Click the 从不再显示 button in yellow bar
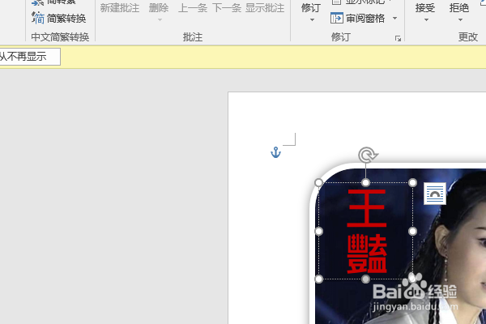 (x=29, y=57)
